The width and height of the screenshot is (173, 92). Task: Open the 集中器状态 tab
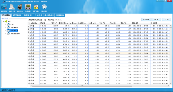pos(49,15)
